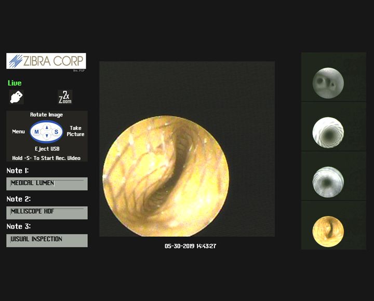Click Hold -S- To Start Rec. Video text
The width and height of the screenshot is (374, 301).
tap(47, 158)
